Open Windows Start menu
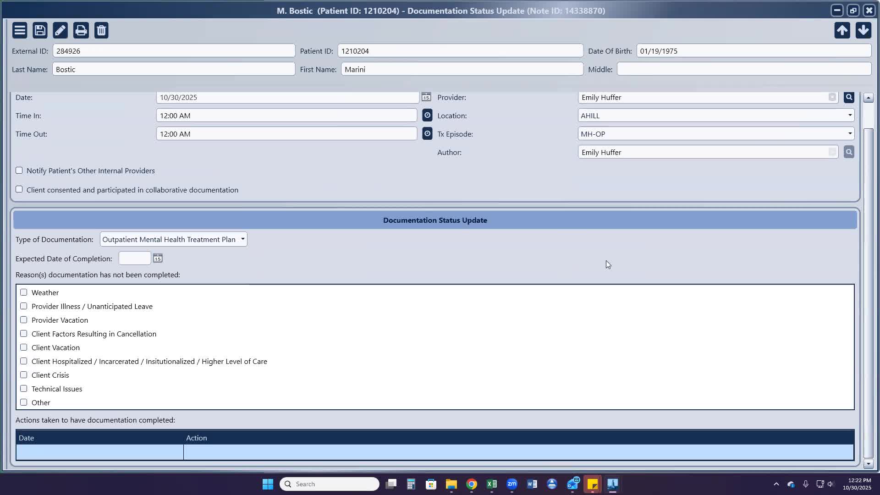 pyautogui.click(x=268, y=484)
